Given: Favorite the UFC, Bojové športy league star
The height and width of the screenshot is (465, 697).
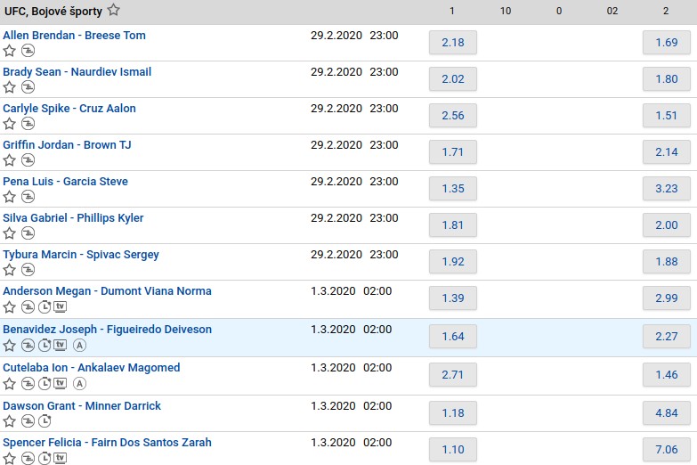Looking at the screenshot, I should (x=113, y=11).
